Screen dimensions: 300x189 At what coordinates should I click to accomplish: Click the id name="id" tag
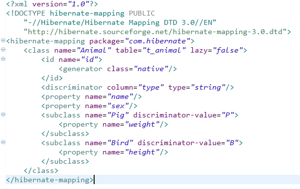click(72, 59)
